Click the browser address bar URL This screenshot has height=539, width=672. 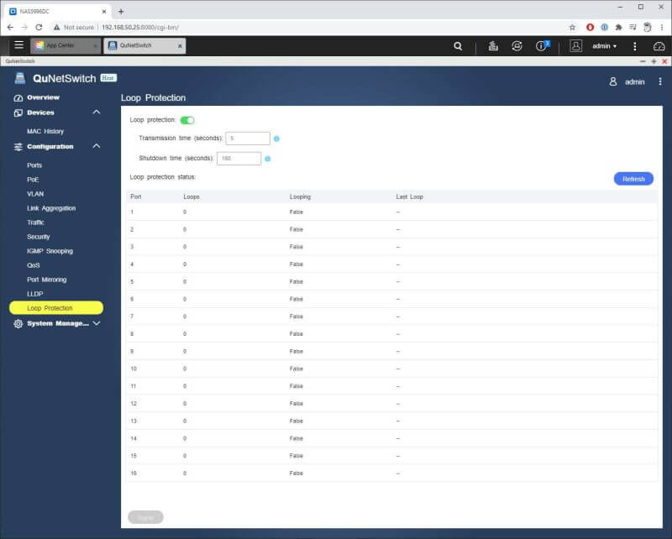pyautogui.click(x=140, y=28)
